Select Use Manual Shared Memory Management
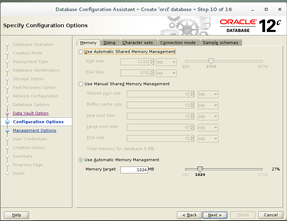 coord(80,84)
